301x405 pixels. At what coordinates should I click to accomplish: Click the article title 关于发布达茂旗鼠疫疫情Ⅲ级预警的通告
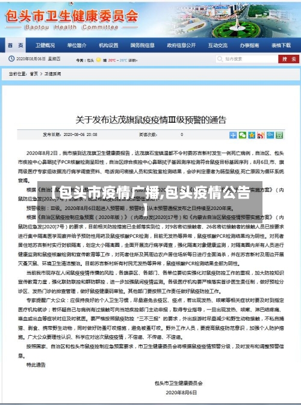150,120
